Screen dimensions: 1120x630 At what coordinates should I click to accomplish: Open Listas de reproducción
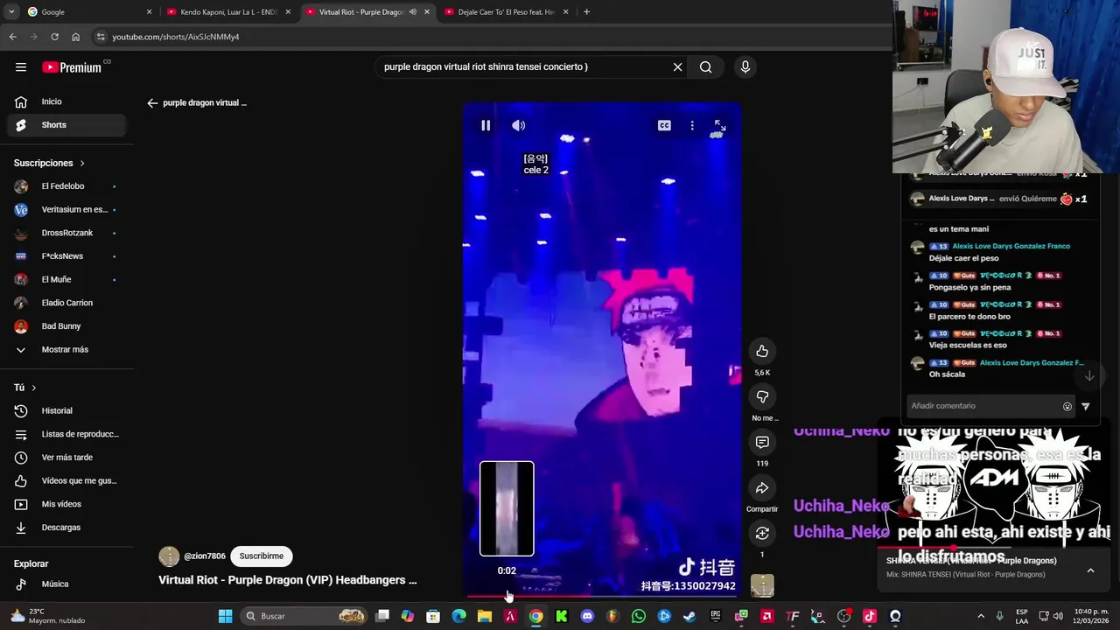pyautogui.click(x=66, y=434)
